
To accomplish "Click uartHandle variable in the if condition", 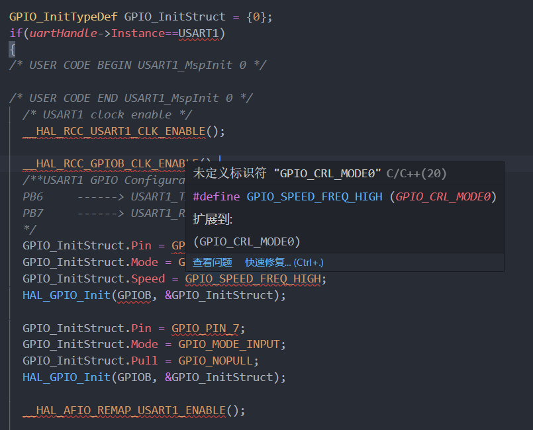I will [x=63, y=33].
